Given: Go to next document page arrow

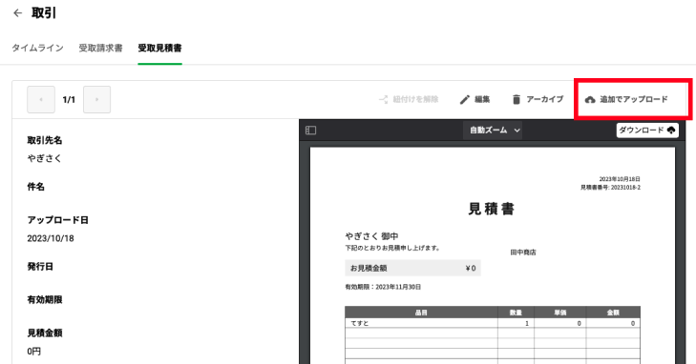Looking at the screenshot, I should 96,100.
